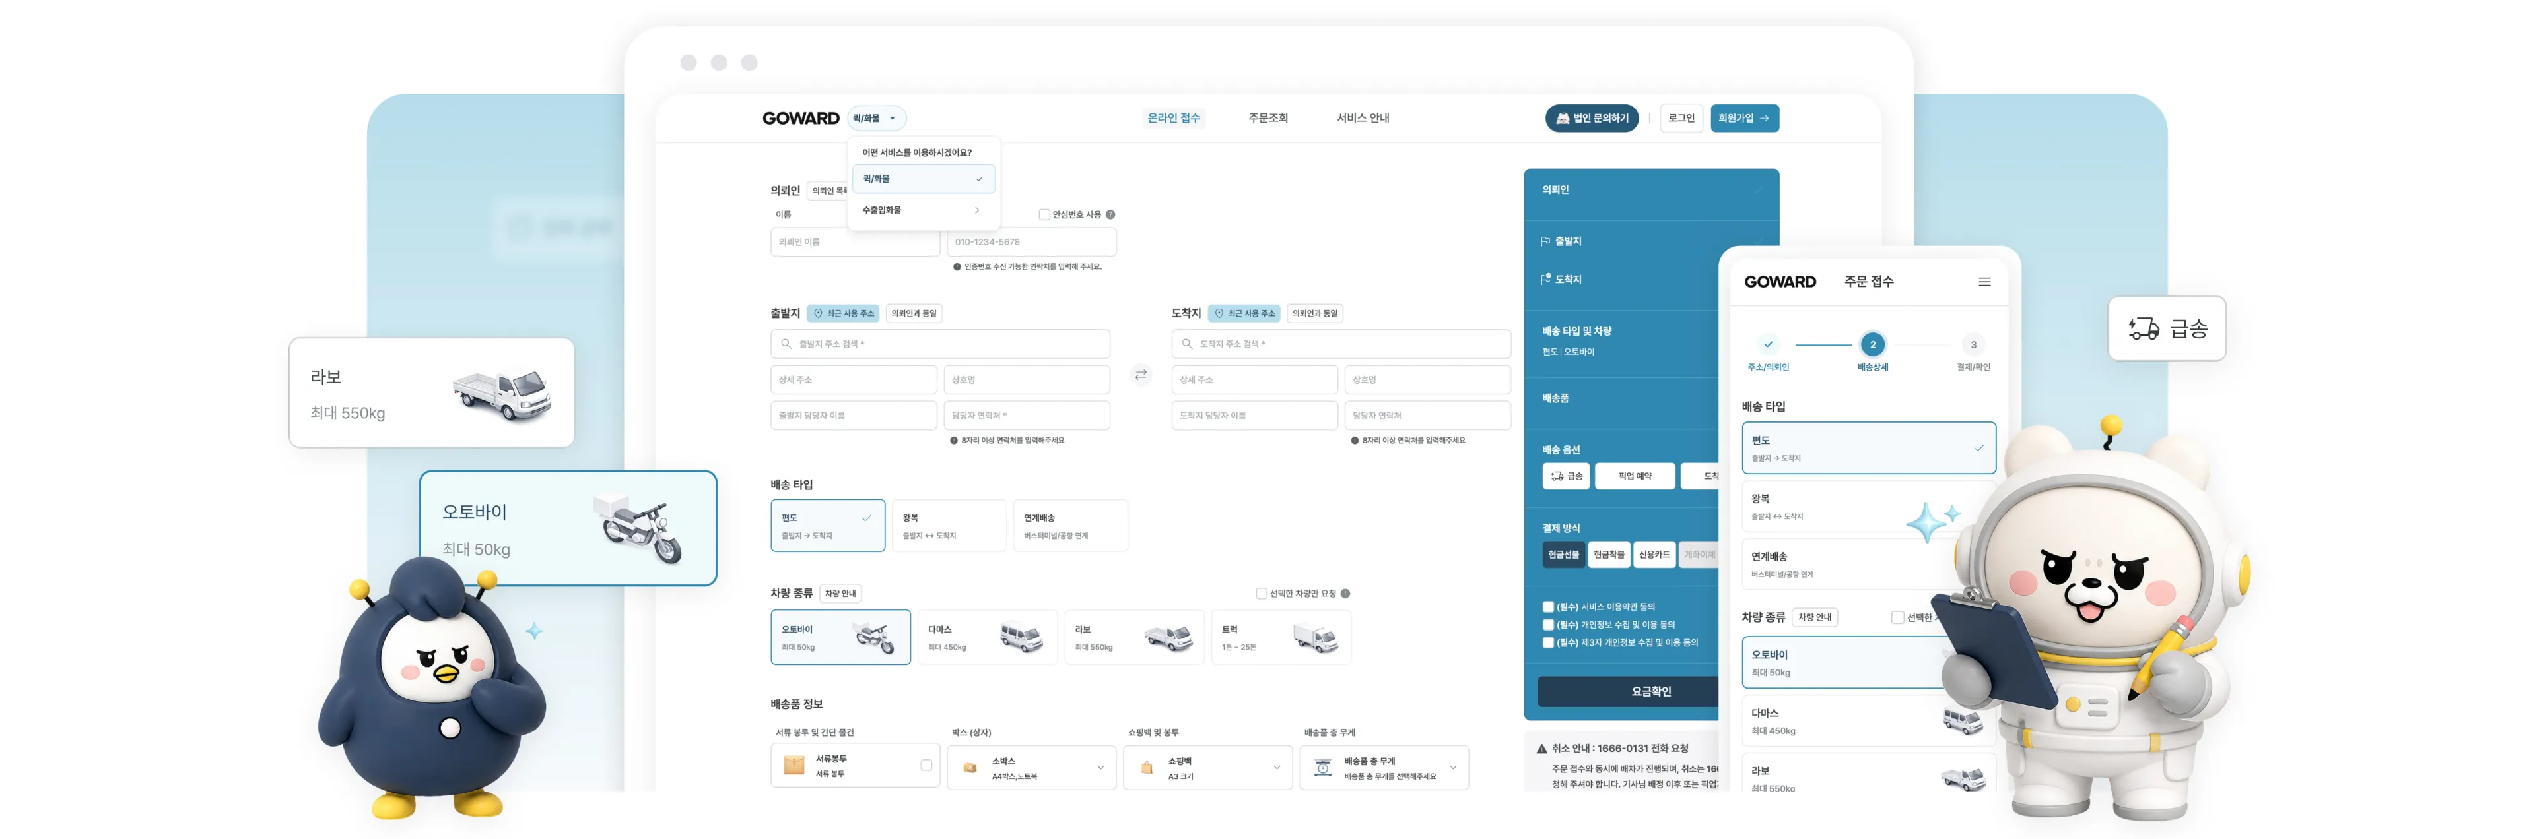Click the 소박스 cardboard box icon
Viewport: 2535px width, 839px height.
970,768
